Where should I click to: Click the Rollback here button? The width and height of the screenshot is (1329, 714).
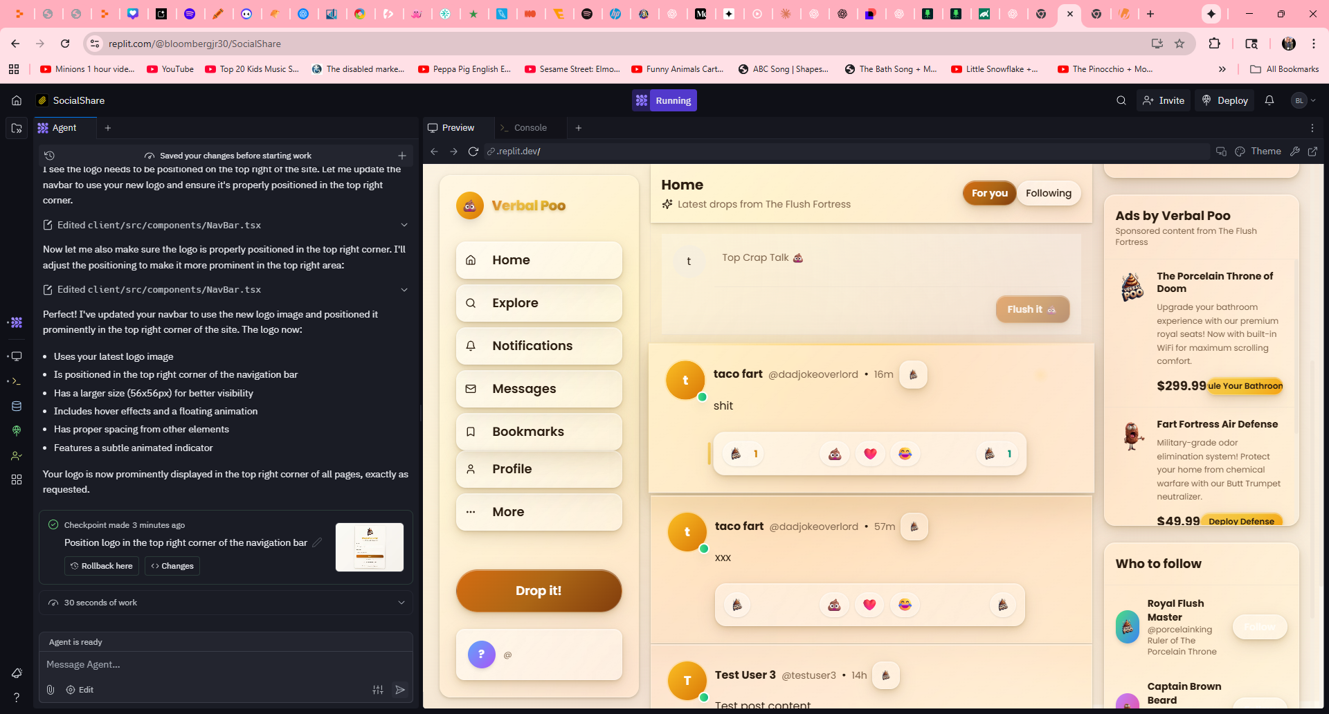102,566
